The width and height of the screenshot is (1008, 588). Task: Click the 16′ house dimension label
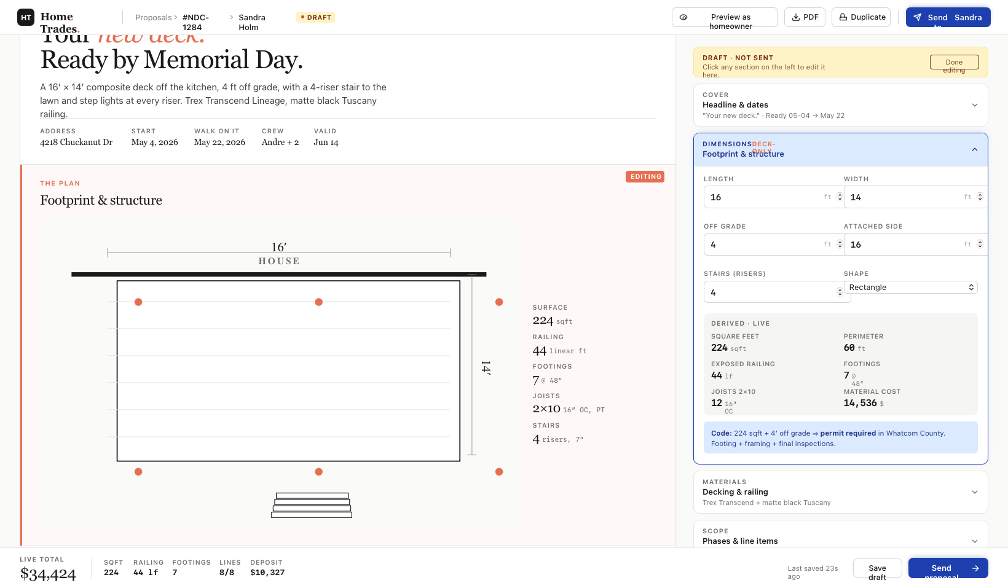pos(279,247)
